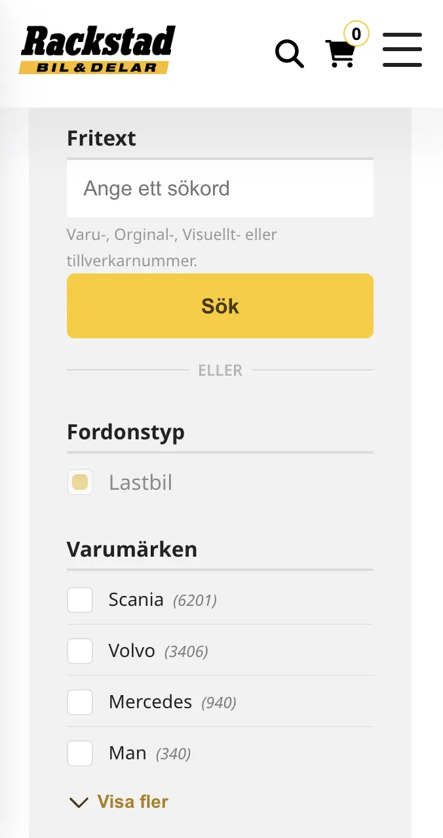Click the Varumärken section heading
This screenshot has height=838, width=443.
[x=132, y=549]
